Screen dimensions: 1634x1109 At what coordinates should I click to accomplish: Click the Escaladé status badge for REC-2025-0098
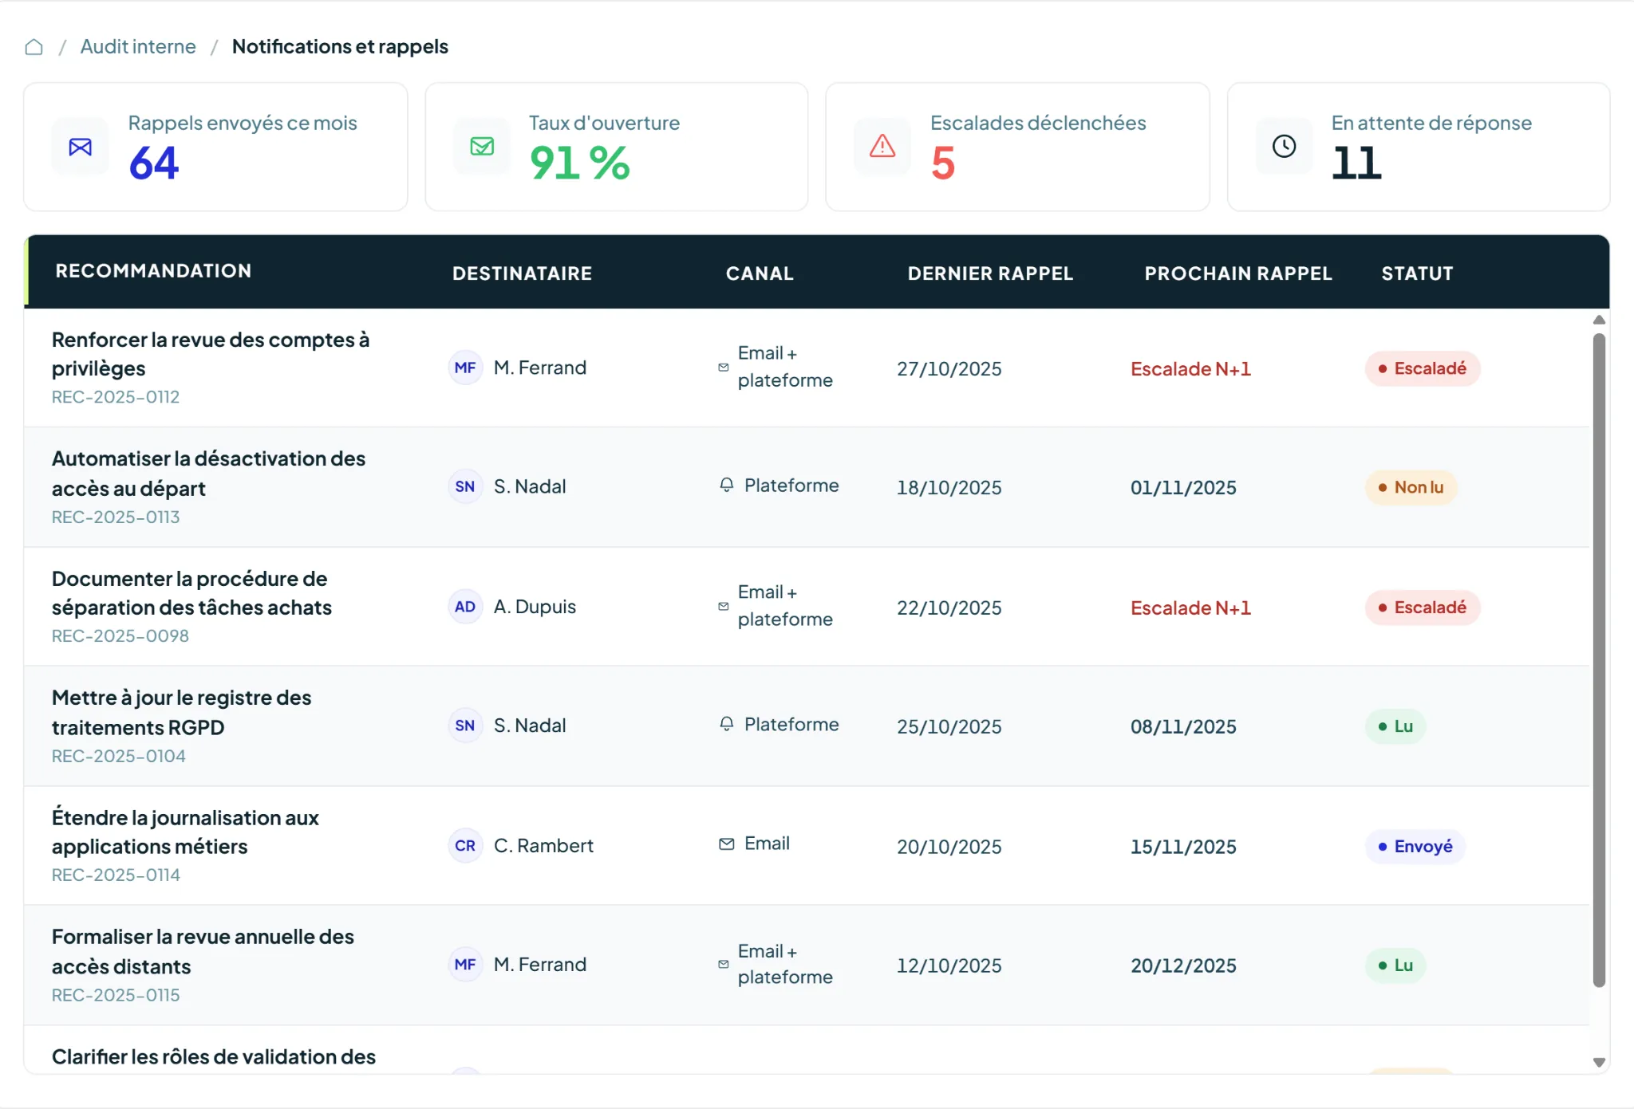1423,608
